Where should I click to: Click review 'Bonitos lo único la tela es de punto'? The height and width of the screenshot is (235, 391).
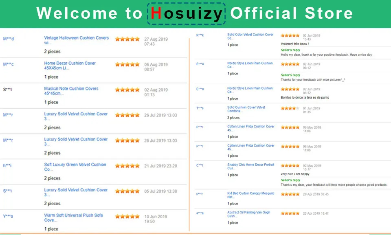tap(305, 97)
